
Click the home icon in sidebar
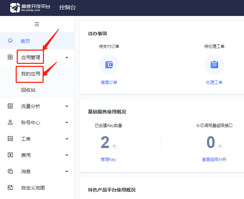click(10, 41)
